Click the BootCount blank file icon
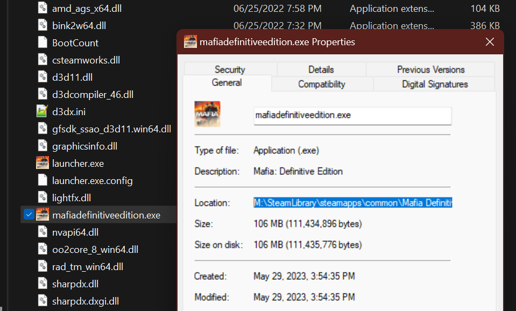 43,43
